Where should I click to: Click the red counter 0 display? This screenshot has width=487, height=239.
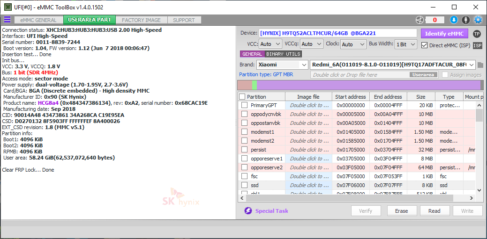[435, 20]
